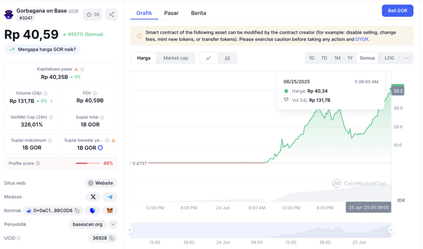Click the 25 Jun '25 05:39:00 time marker
This screenshot has height=249, width=423.
tap(368, 207)
